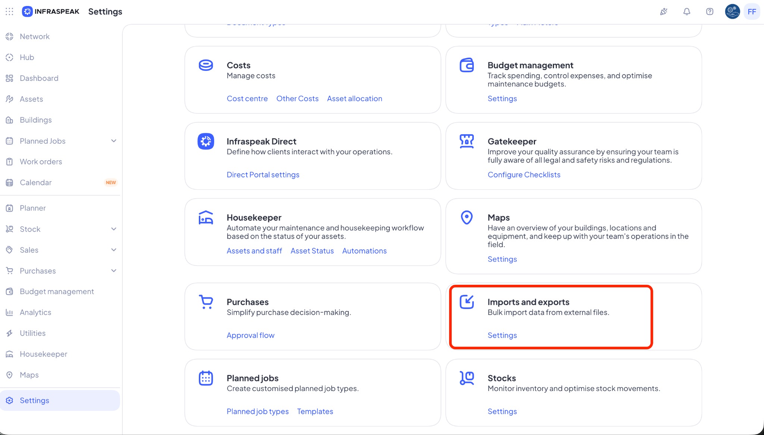
Task: Open the apps grid launcher icon
Action: click(9, 12)
